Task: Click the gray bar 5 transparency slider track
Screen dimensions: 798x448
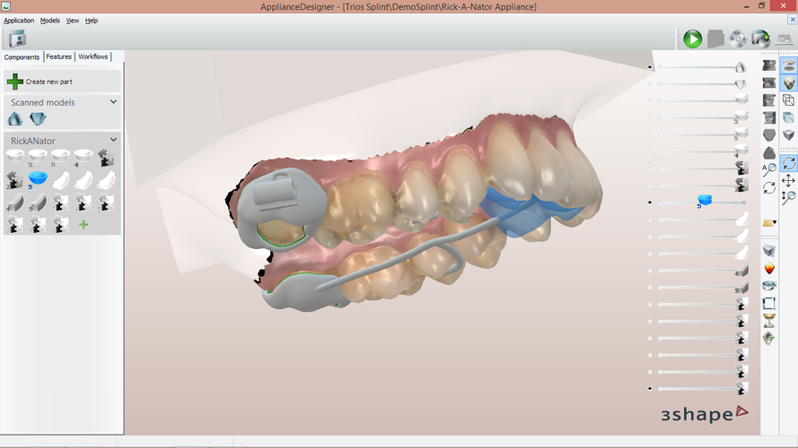Action: [x=697, y=288]
